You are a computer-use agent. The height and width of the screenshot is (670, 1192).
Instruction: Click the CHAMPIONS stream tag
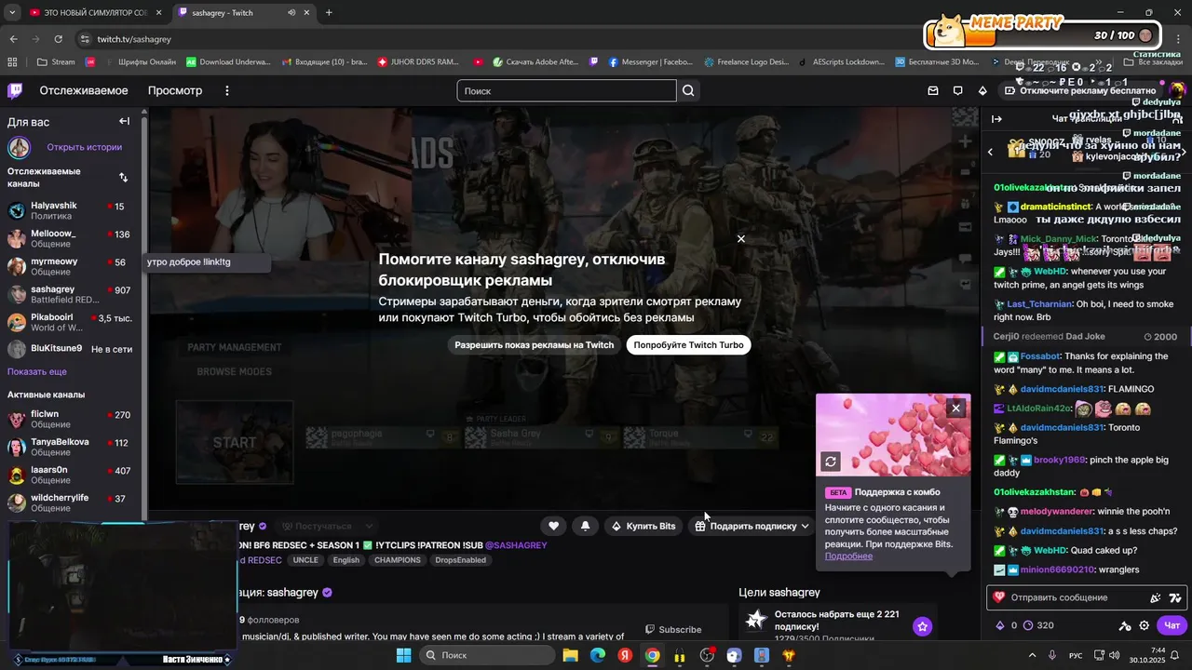click(398, 560)
